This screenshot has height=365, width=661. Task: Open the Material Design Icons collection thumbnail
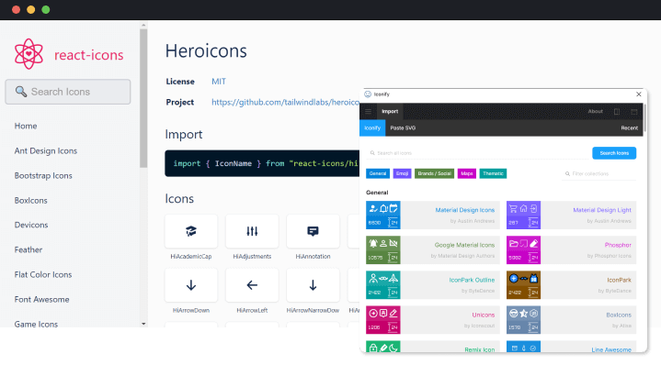tap(382, 215)
